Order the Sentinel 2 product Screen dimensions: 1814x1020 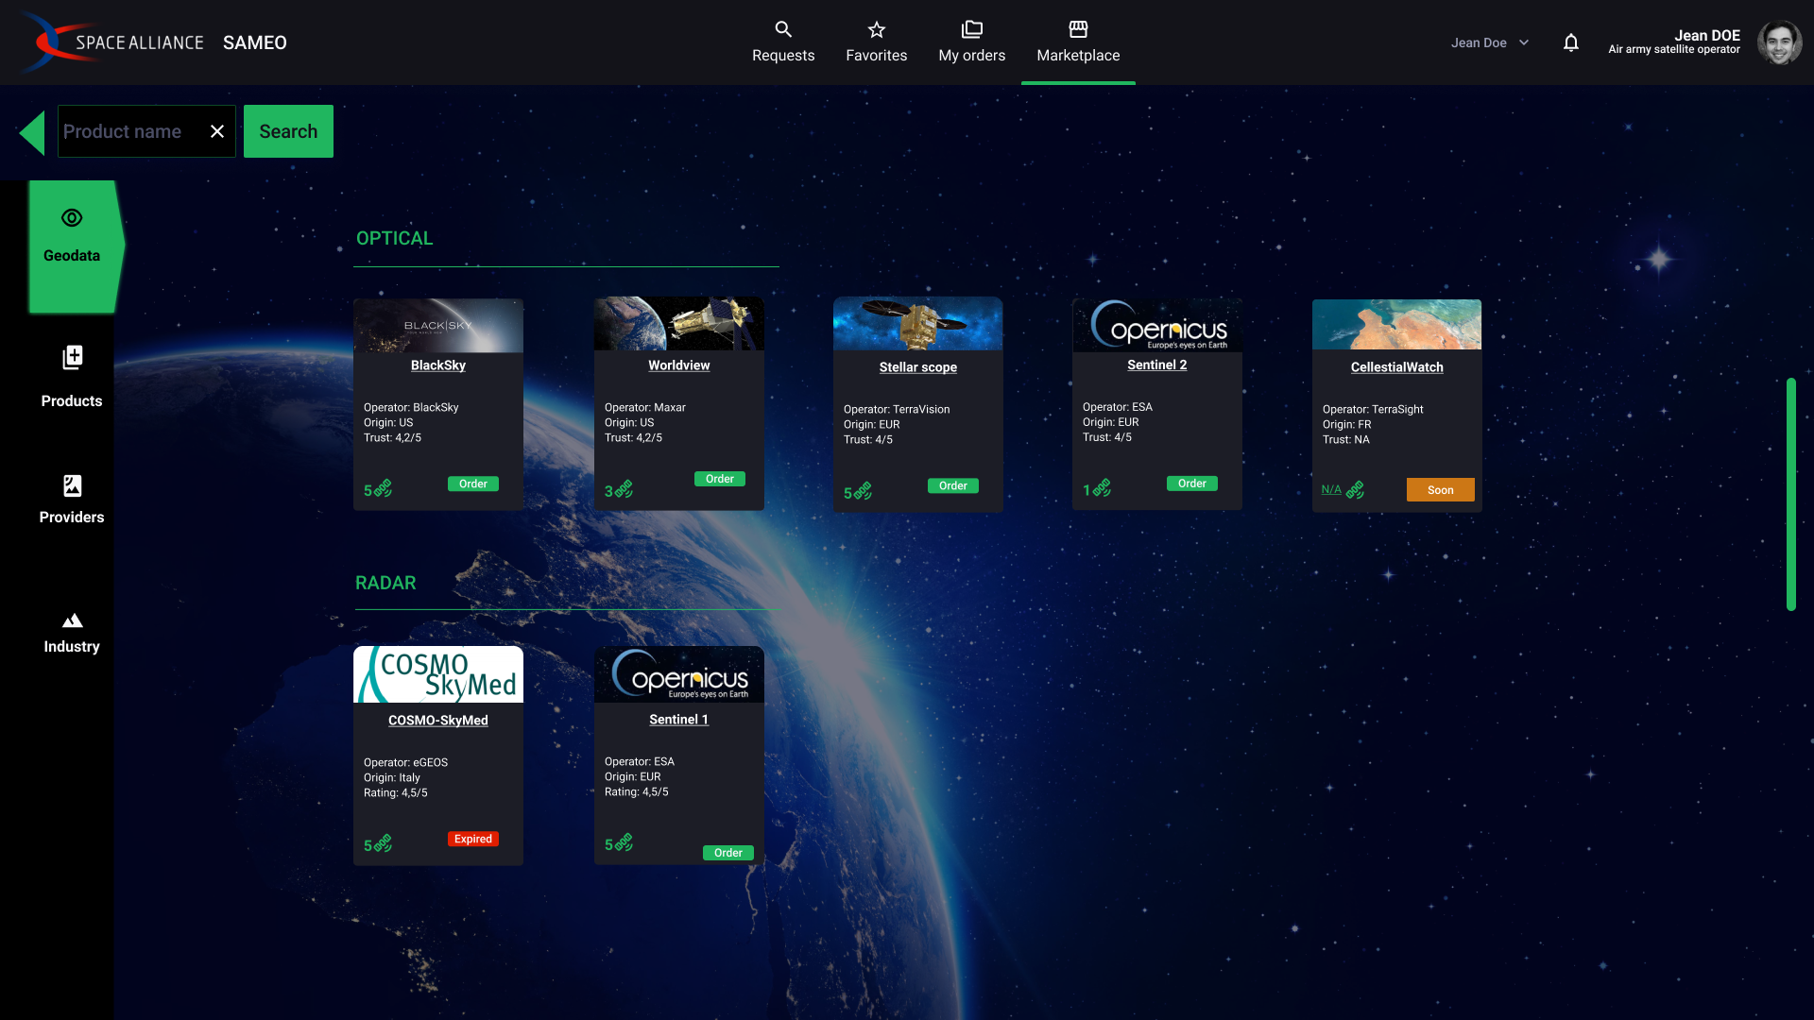point(1192,484)
